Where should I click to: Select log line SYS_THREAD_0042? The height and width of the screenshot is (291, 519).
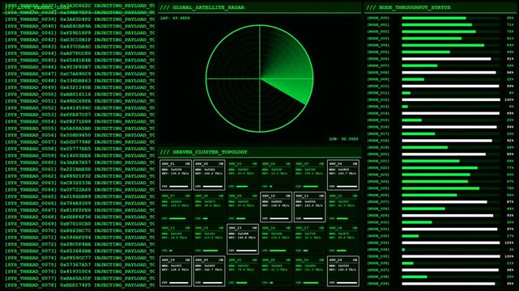80,40
